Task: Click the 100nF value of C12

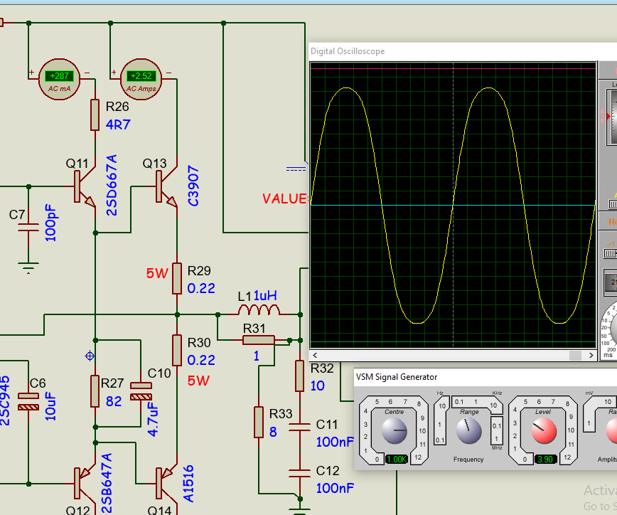Action: coord(335,488)
